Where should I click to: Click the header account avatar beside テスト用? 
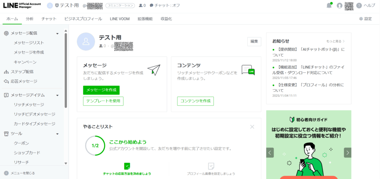pyautogui.click(x=50, y=6)
